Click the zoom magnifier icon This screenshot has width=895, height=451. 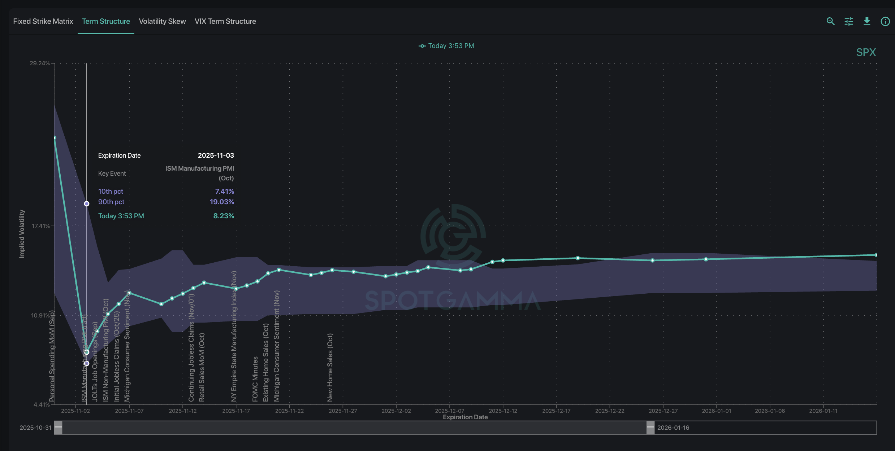tap(830, 21)
